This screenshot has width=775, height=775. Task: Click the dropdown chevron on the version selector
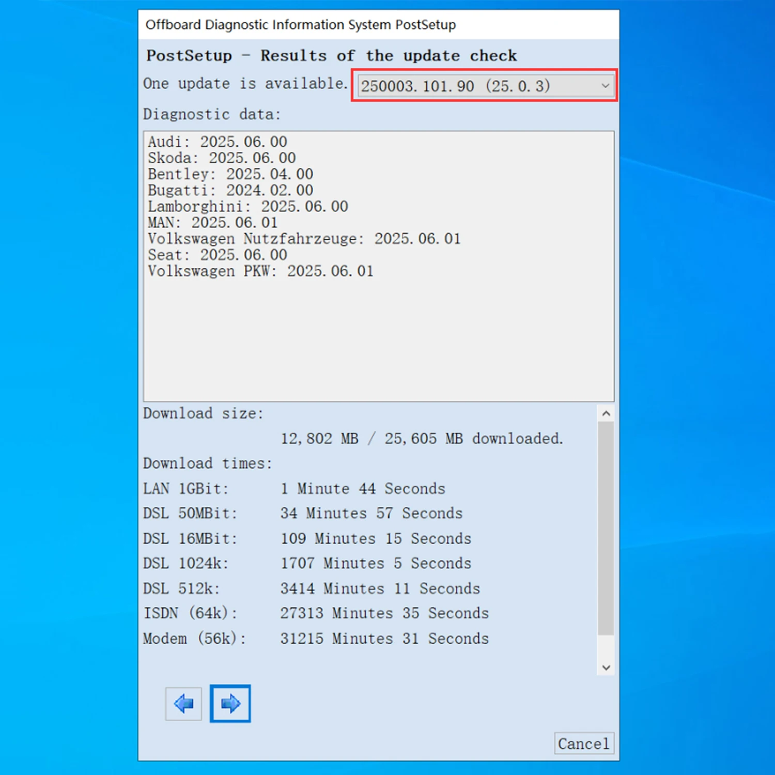[x=605, y=86]
